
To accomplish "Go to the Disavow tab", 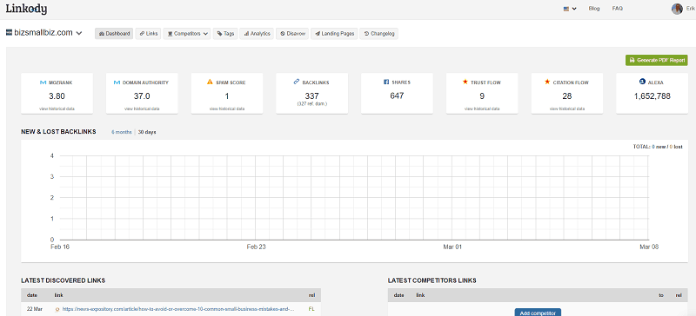I will coord(293,34).
